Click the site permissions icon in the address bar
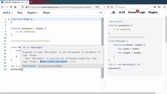167x94 pixels. click(x=29, y=7)
